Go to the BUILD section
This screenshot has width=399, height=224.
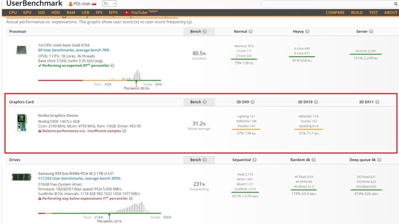pos(357,12)
